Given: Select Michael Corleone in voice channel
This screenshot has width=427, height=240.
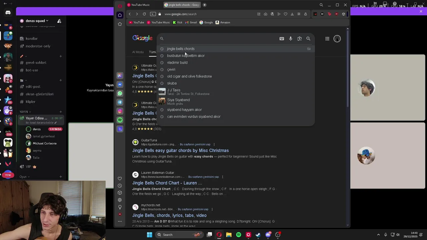Looking at the screenshot, I should [44, 143].
